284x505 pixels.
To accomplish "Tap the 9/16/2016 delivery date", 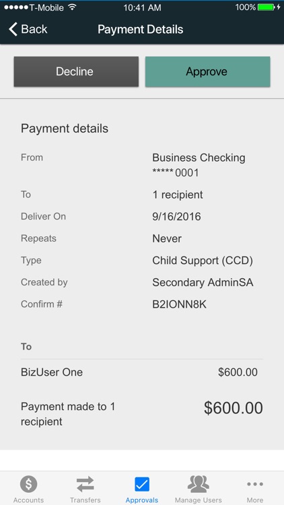I will pyautogui.click(x=176, y=216).
